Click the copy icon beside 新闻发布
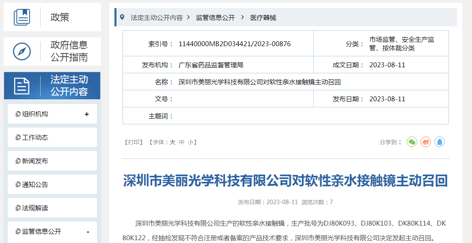This screenshot has width=472, height=243. click(18, 161)
